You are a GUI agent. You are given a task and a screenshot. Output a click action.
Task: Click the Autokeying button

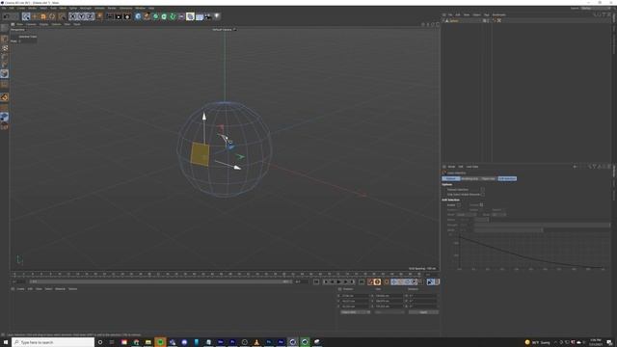(377, 282)
